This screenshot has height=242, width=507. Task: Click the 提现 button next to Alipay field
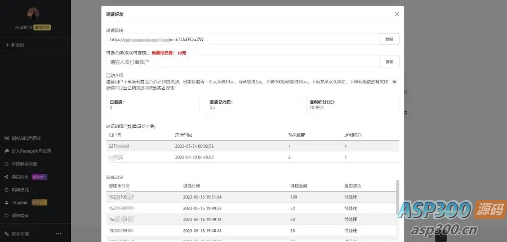pos(389,62)
